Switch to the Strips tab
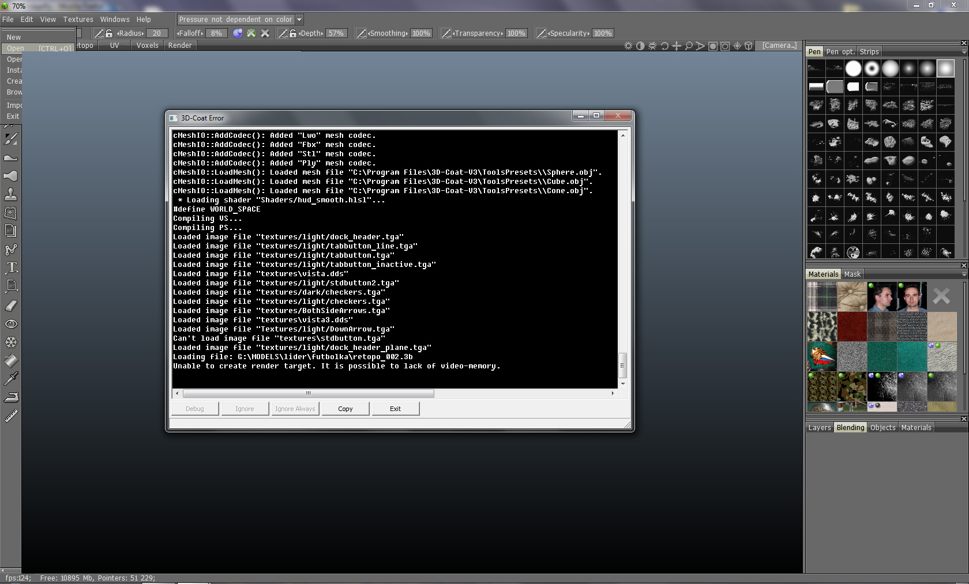Viewport: 969px width, 584px height. pyautogui.click(x=869, y=52)
